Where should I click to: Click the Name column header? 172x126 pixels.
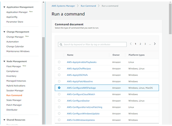pos(70,55)
